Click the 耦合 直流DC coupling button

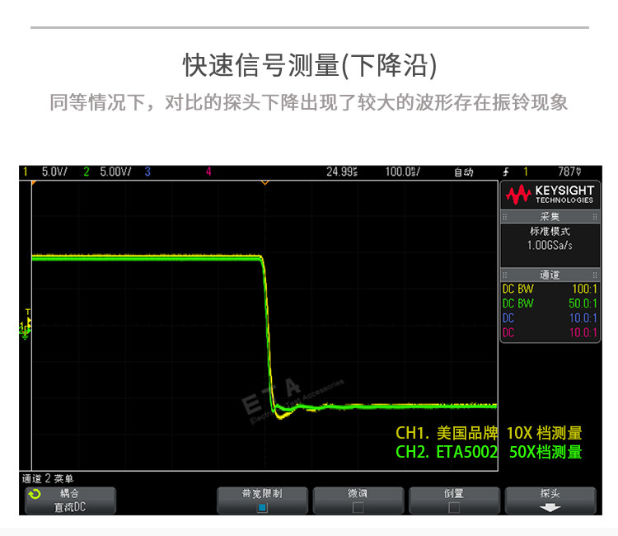[71, 501]
